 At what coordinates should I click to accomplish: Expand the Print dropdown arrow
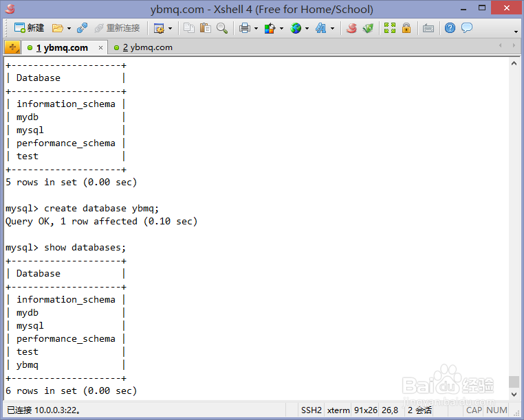tap(256, 29)
